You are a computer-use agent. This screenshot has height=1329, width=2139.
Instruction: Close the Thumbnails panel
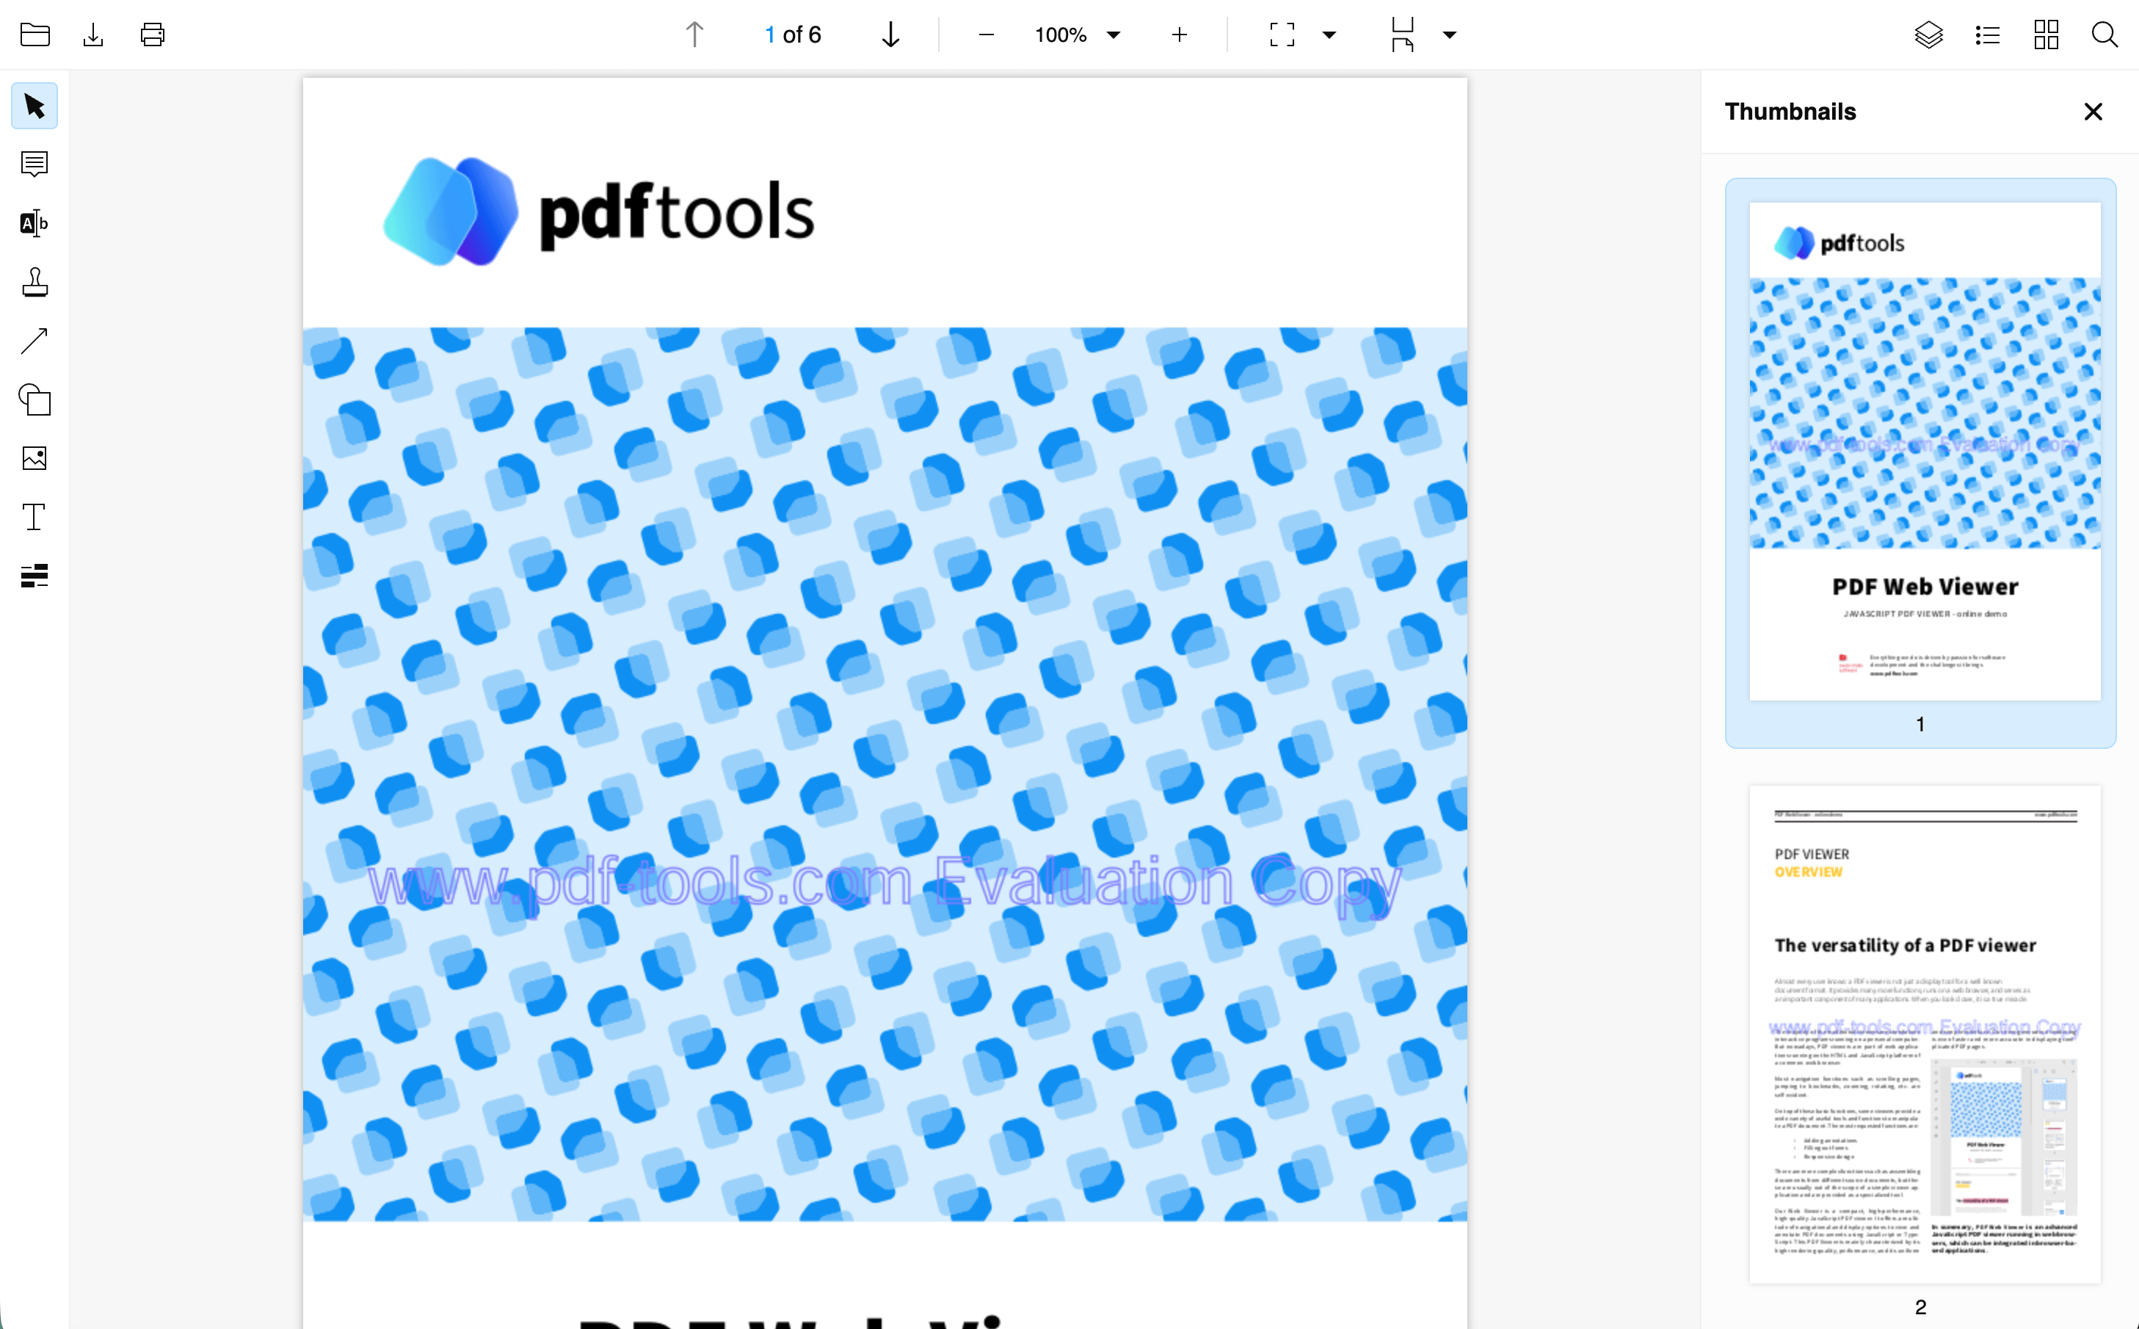2093,111
